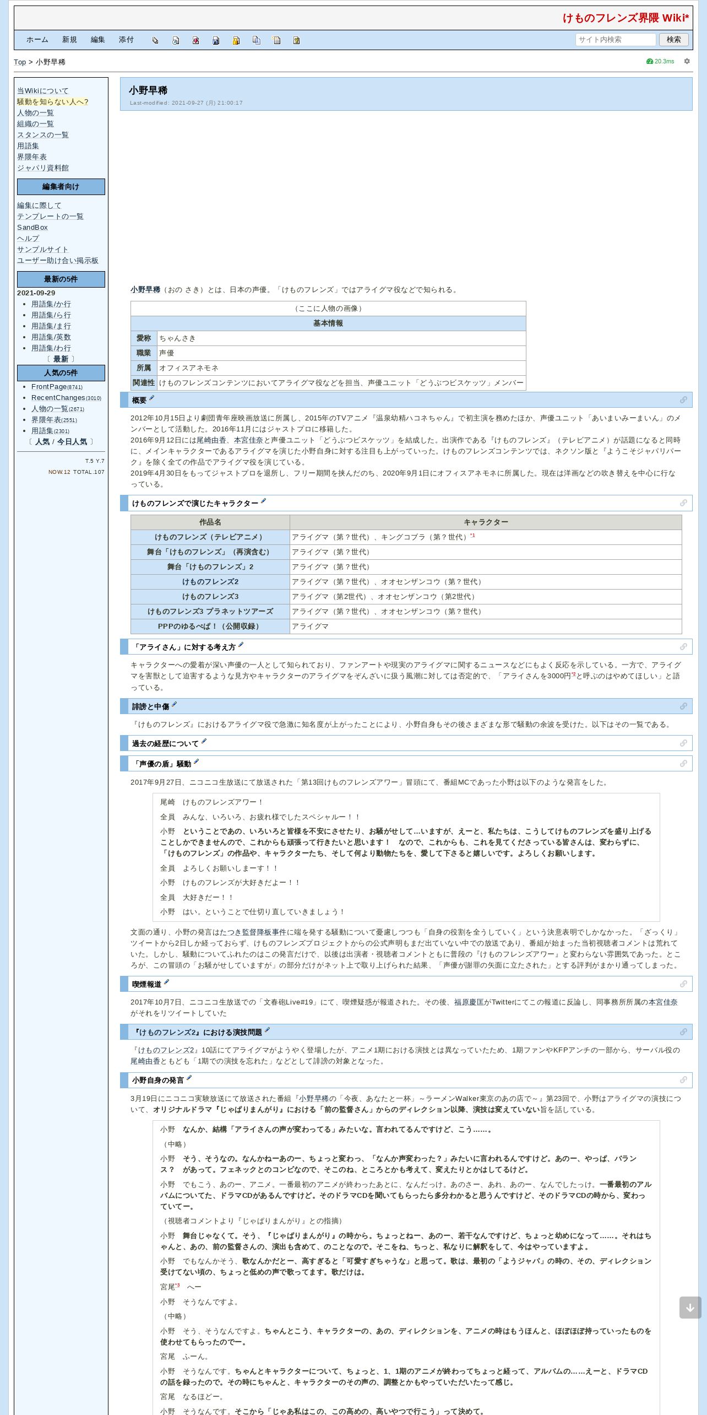Open the 編集 menu item
The image size is (707, 1415).
(98, 40)
